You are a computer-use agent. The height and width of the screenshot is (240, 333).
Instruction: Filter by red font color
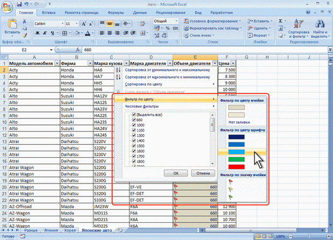pyautogui.click(x=236, y=167)
